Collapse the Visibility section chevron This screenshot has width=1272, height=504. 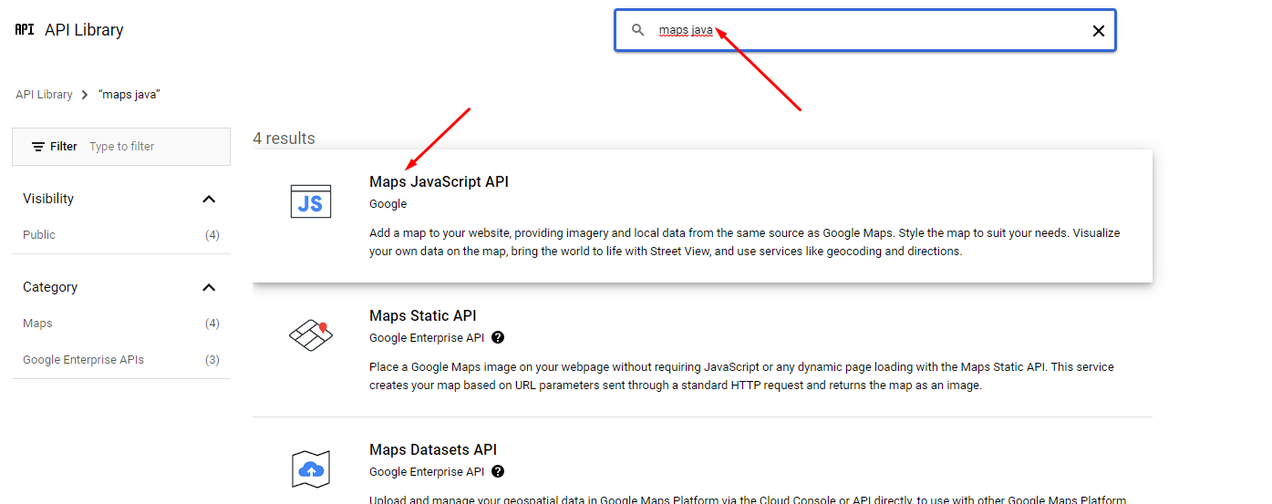(209, 199)
